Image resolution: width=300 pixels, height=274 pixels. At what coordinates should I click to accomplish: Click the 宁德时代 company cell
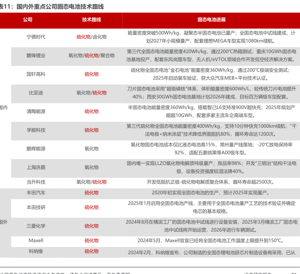(36, 37)
